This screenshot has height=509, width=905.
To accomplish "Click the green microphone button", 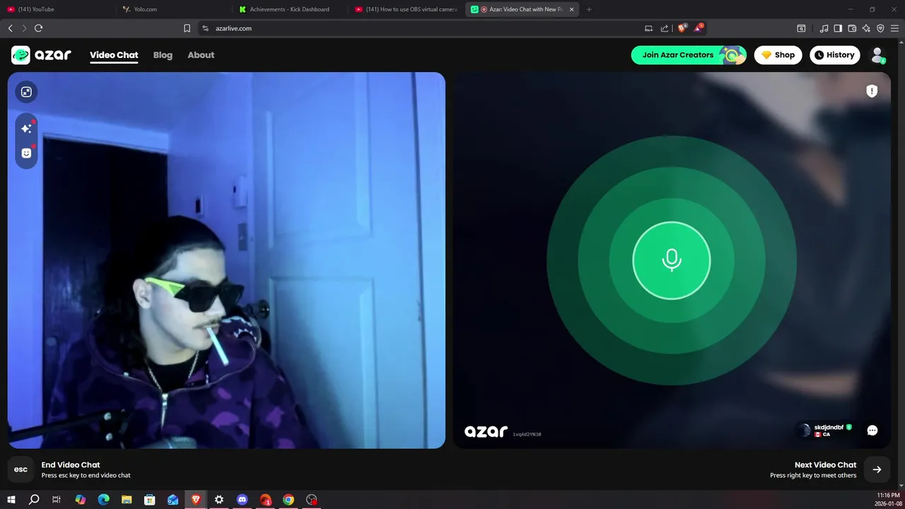I will pos(672,260).
